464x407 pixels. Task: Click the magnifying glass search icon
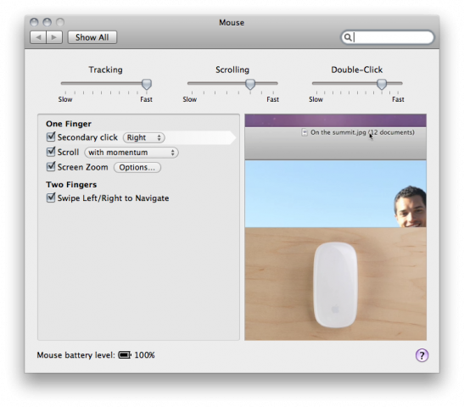click(x=348, y=37)
